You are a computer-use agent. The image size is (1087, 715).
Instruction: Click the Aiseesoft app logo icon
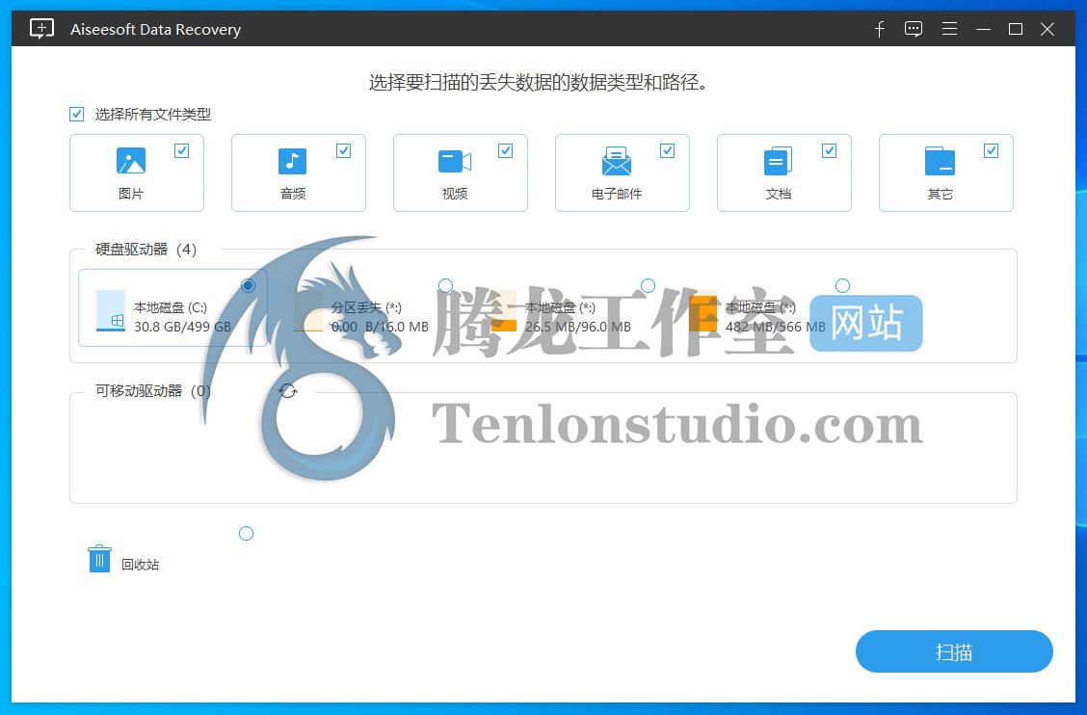[41, 29]
